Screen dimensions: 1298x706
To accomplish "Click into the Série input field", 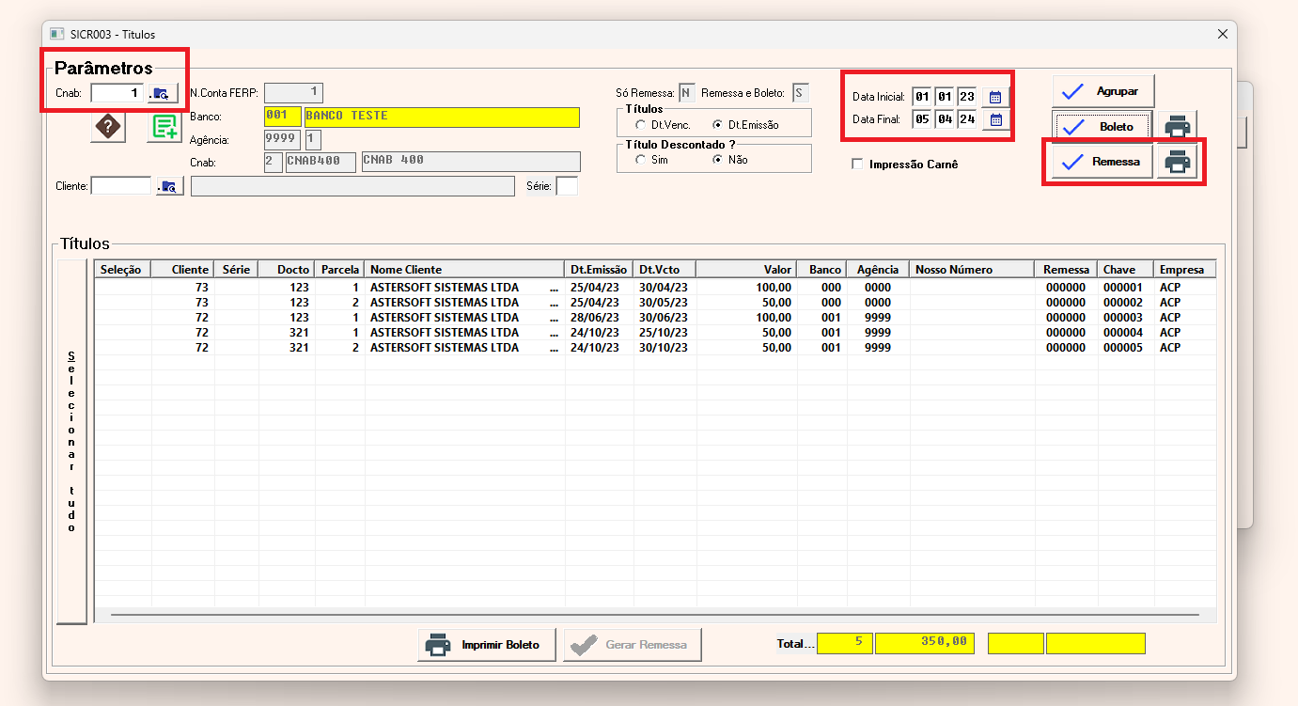I will pos(567,186).
